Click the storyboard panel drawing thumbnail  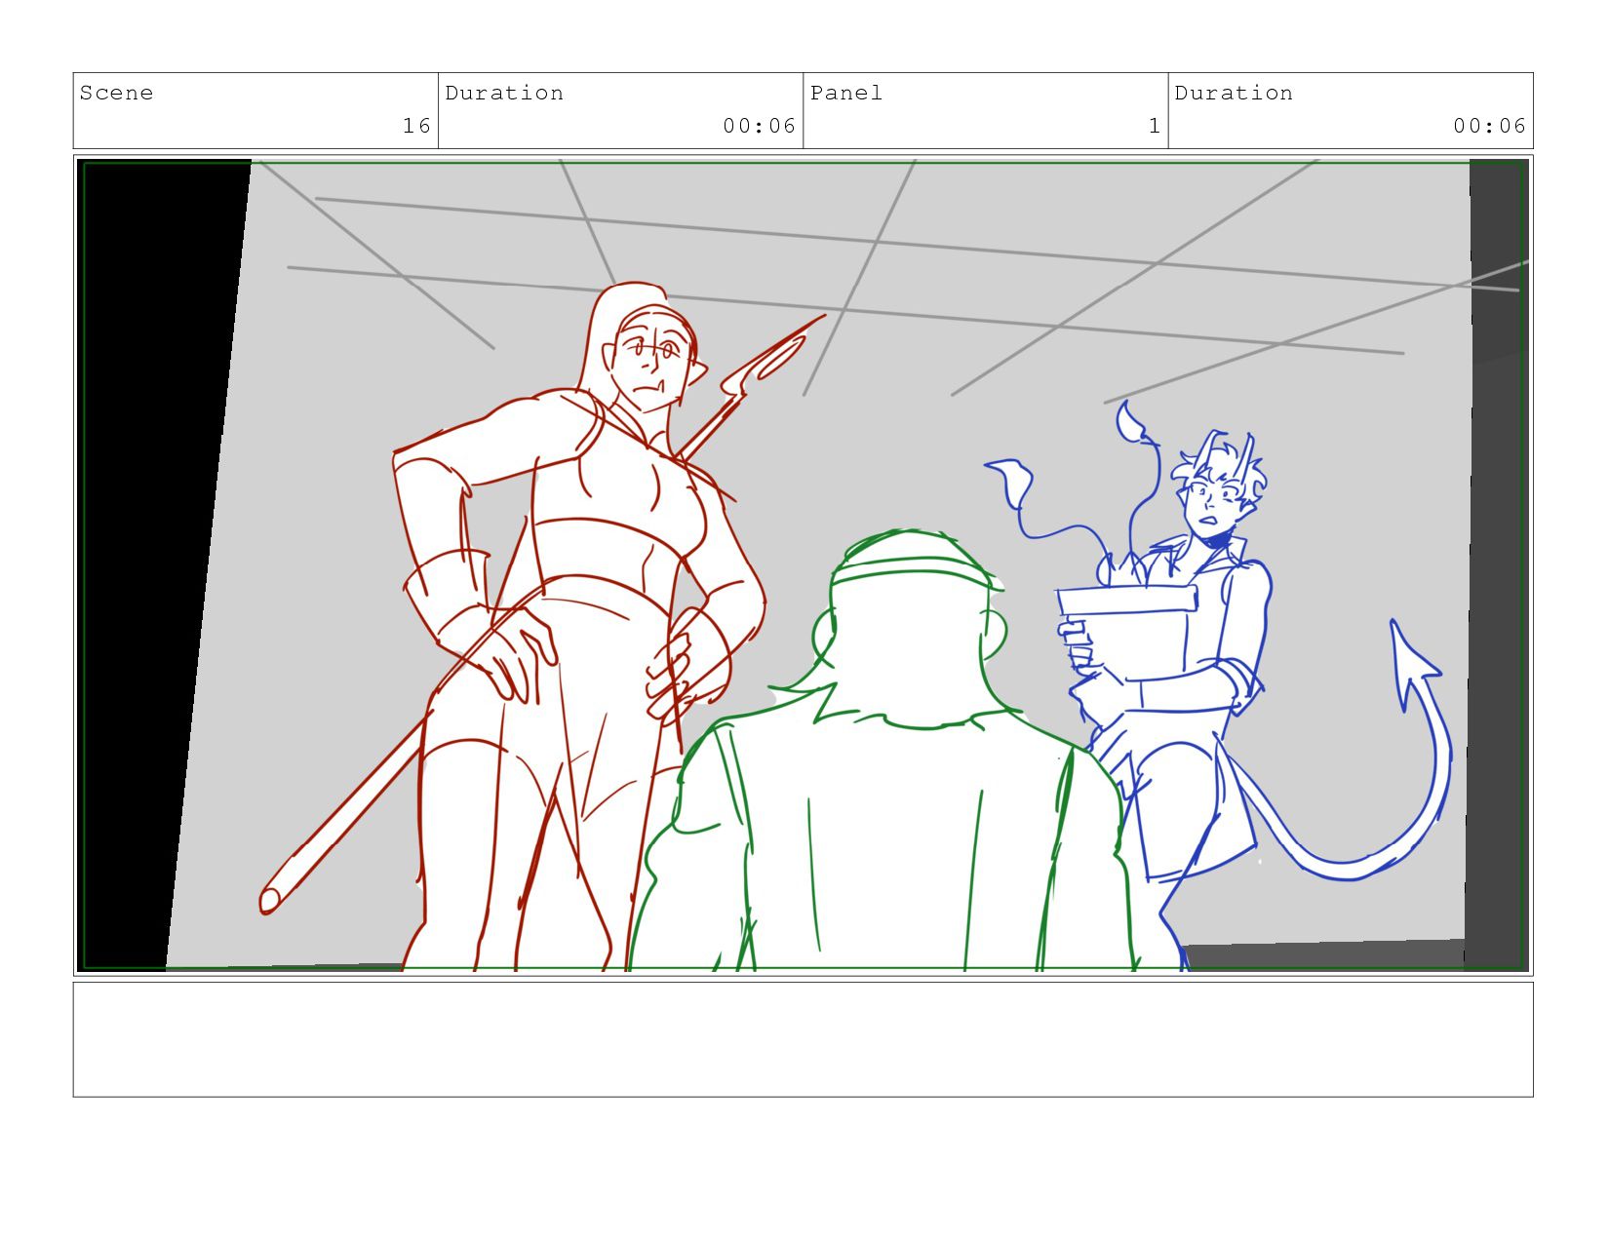tap(803, 565)
